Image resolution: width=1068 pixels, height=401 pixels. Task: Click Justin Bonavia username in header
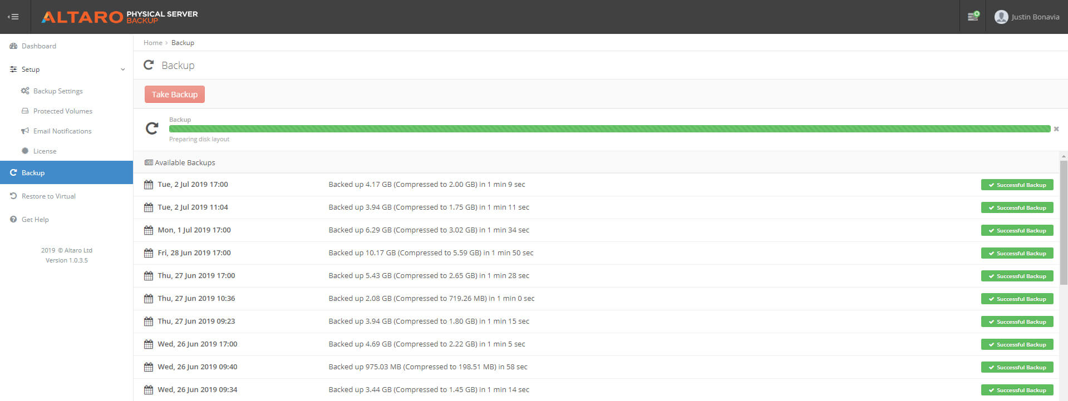(x=1035, y=17)
